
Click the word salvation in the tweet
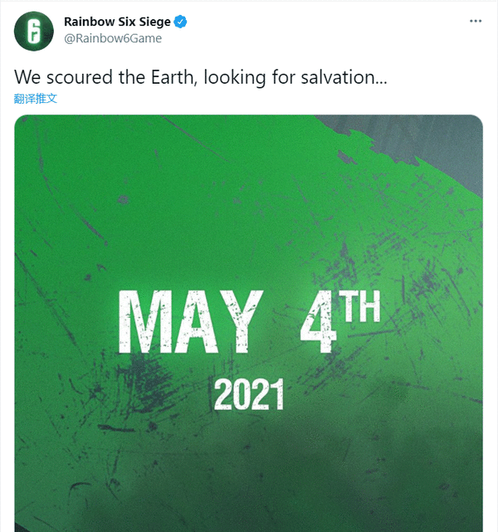coord(344,77)
